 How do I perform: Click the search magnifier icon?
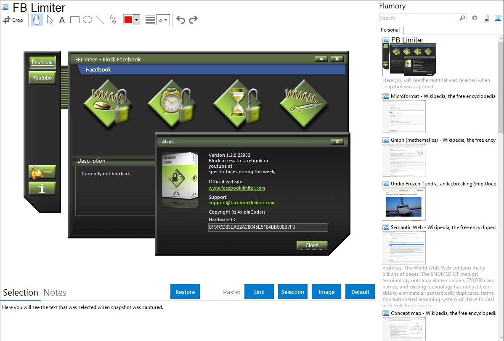pos(462,18)
